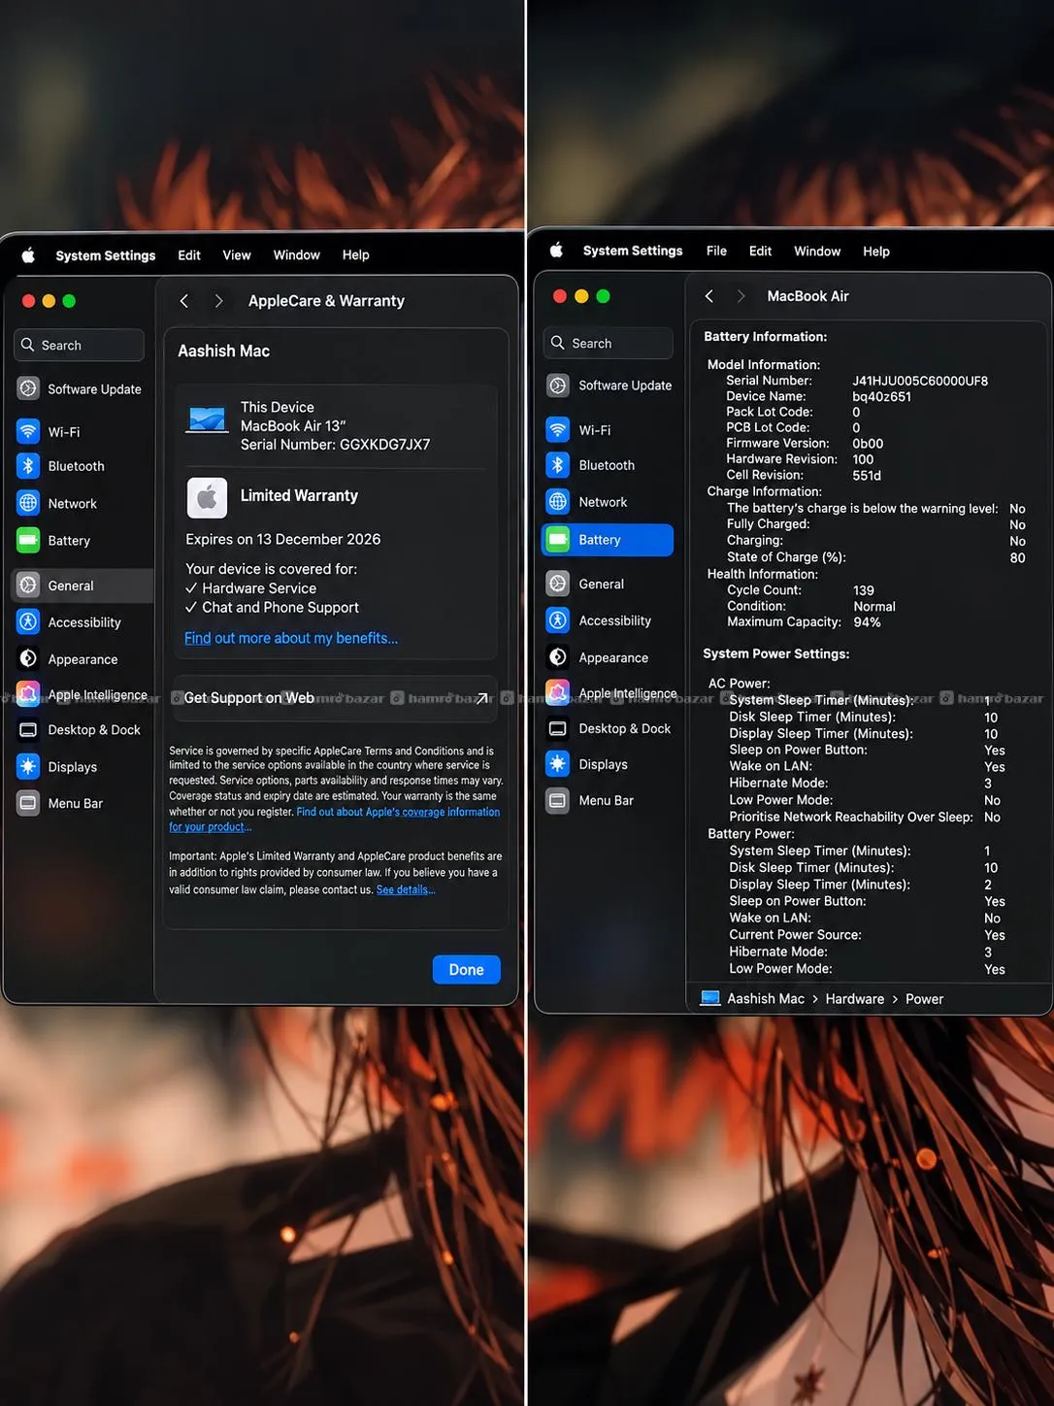1054x1406 pixels.
Task: Click Apple Intelligence icon in right window
Action: click(x=558, y=692)
